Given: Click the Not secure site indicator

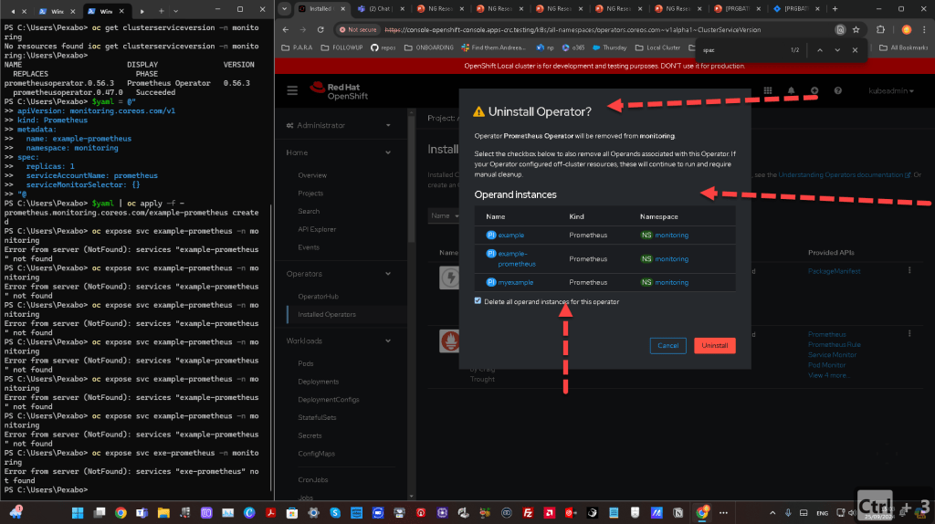Looking at the screenshot, I should [358, 30].
